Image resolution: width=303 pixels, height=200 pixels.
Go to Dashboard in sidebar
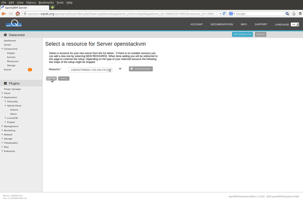click(x=10, y=40)
